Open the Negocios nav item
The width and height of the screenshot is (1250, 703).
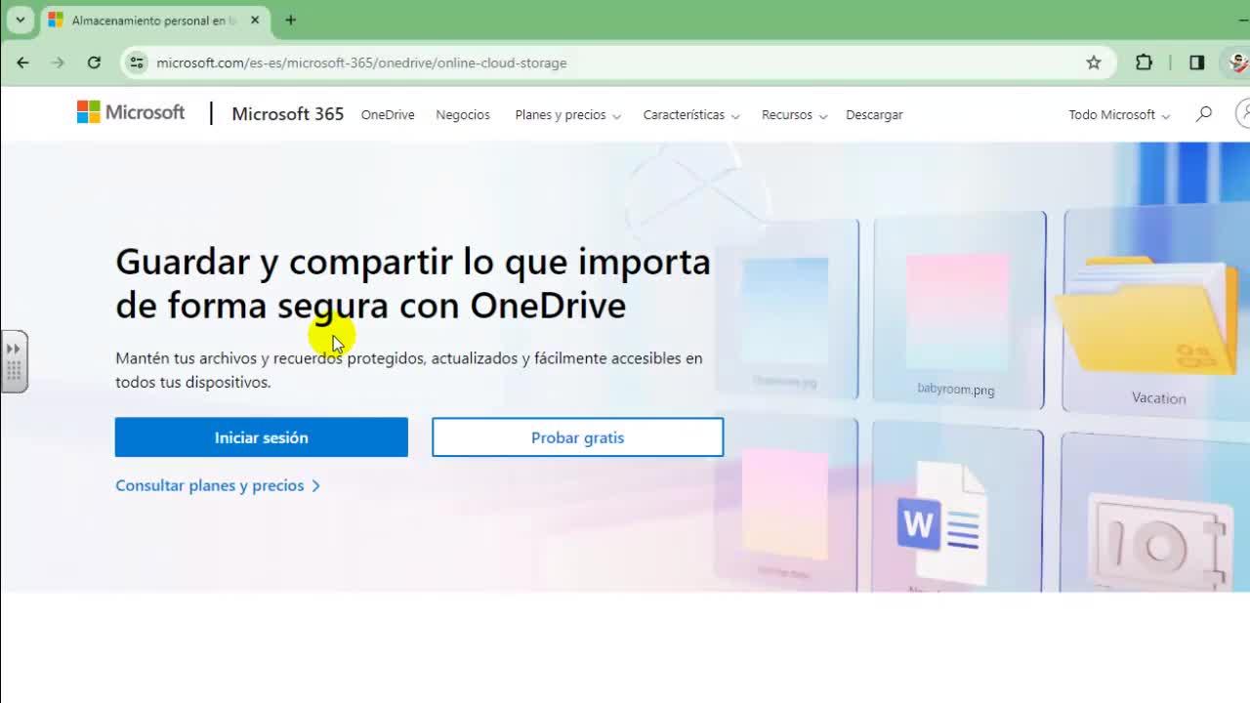(x=463, y=115)
